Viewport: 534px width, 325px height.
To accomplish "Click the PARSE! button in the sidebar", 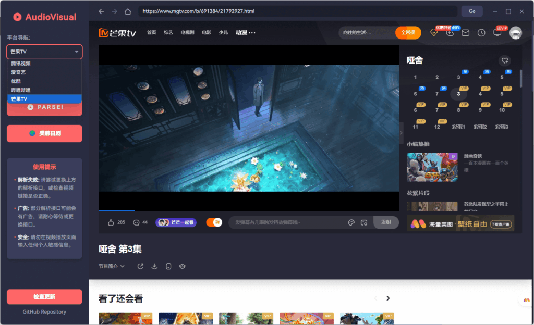I will [x=44, y=107].
